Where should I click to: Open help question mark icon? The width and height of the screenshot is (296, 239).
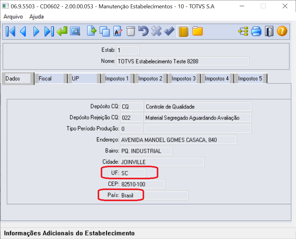282,31
